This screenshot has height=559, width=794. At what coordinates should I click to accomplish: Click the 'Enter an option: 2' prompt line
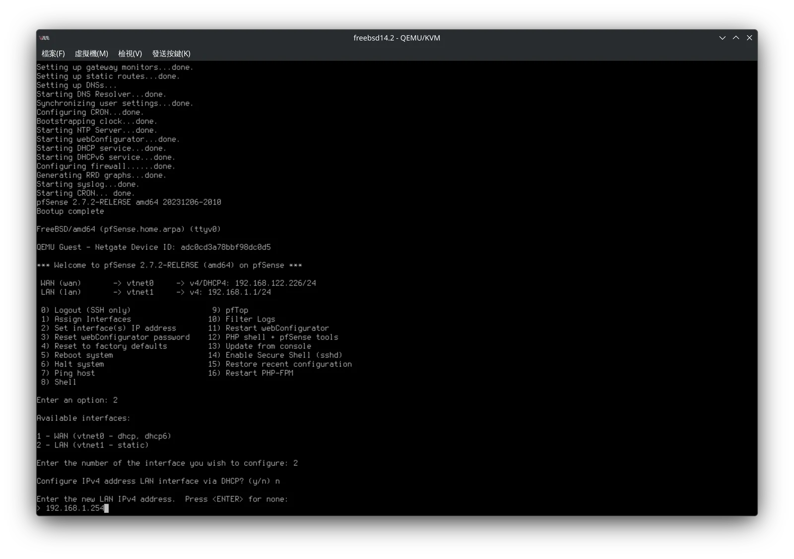click(x=77, y=400)
